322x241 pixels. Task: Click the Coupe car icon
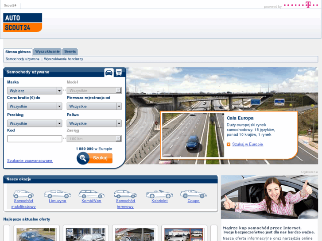194,194
